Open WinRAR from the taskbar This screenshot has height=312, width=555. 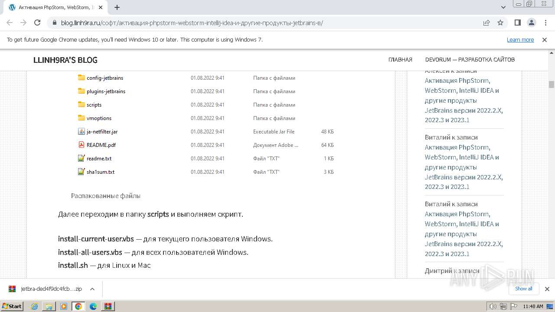pyautogui.click(x=108, y=306)
